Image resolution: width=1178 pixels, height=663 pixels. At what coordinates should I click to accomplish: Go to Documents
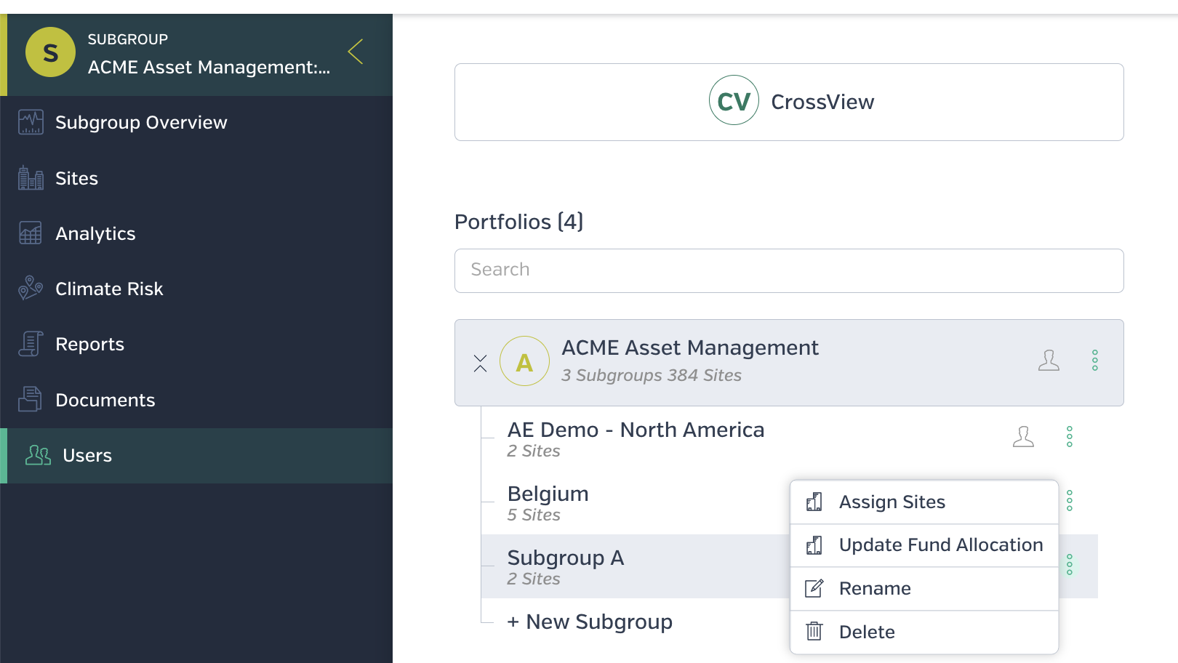196,400
